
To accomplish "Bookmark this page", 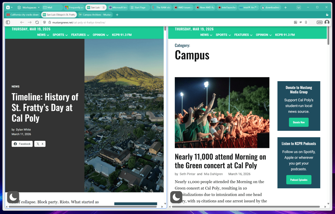I will tap(306, 22).
